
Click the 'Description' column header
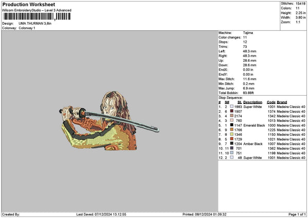(x=253, y=102)
